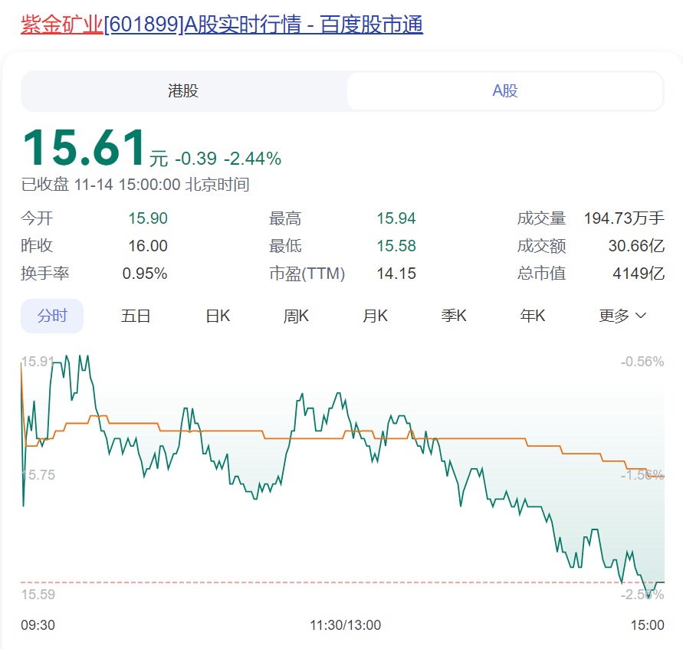Open the 季K quarterly chart view
683x649 pixels.
point(454,315)
